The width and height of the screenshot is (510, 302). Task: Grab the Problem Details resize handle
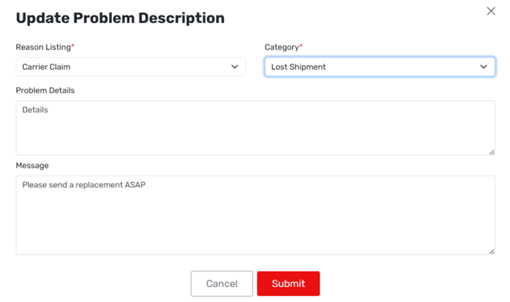coord(491,152)
